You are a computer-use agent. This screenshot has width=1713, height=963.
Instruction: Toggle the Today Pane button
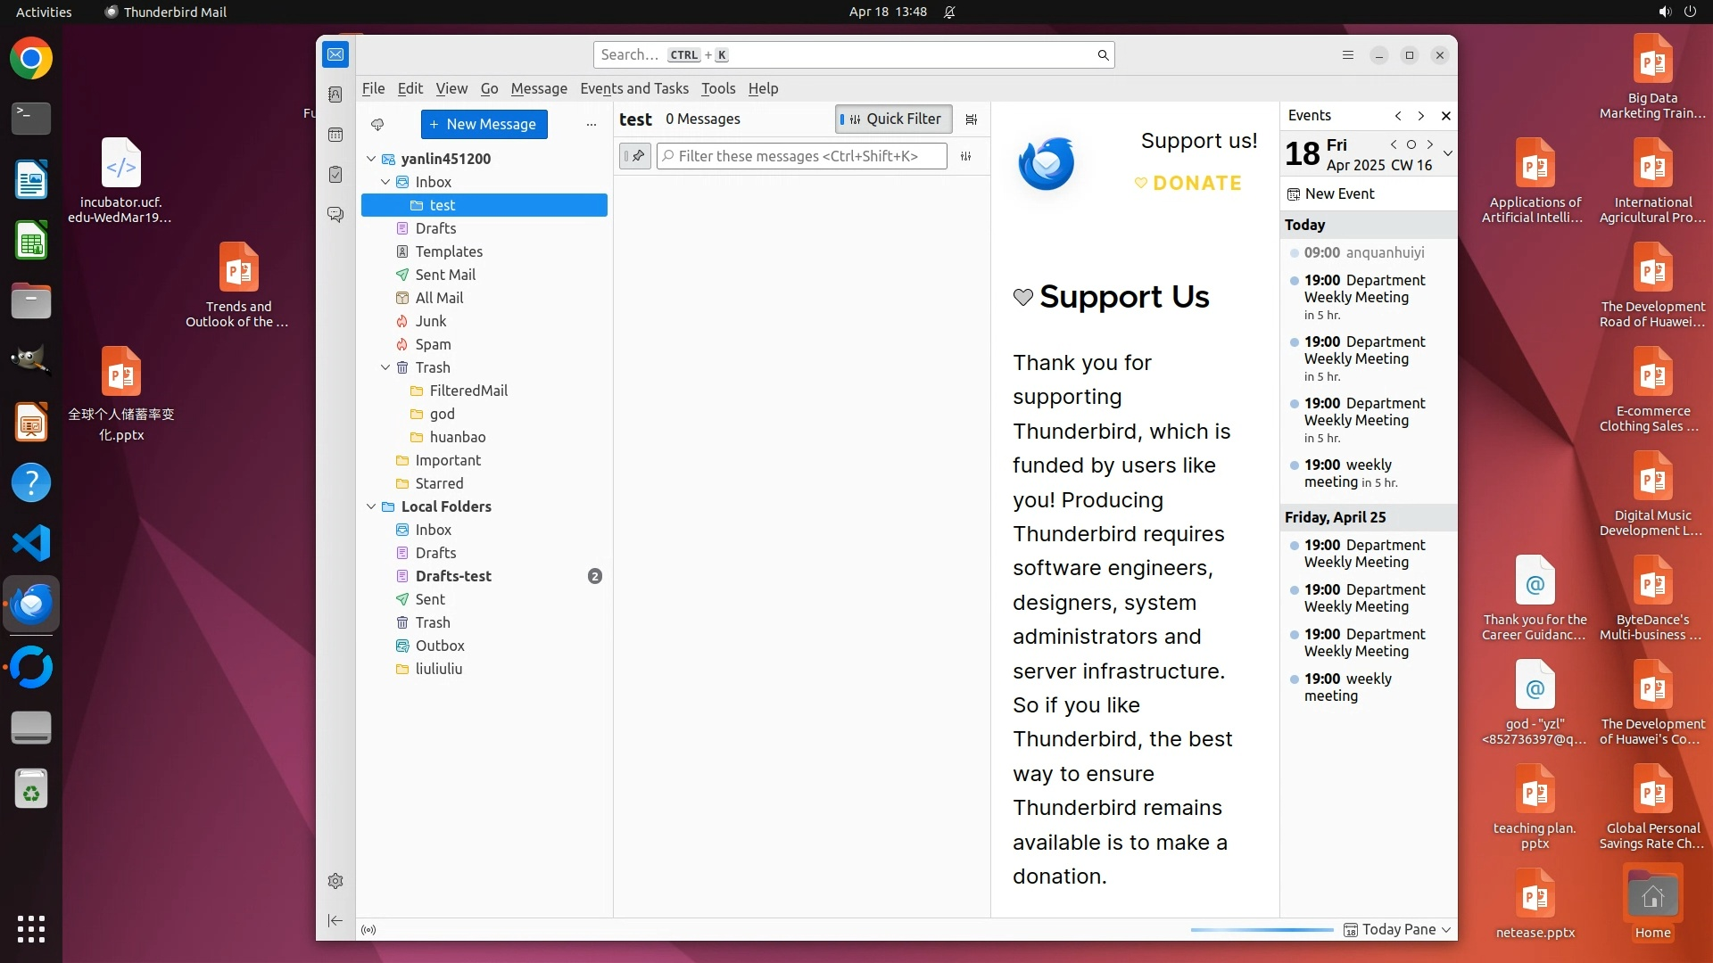coord(1397,929)
